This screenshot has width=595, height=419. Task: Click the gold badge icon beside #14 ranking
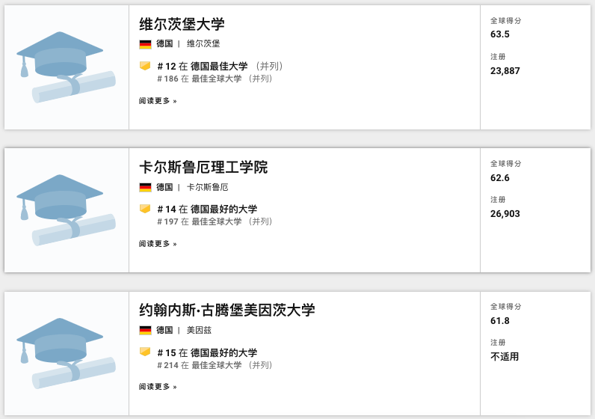[145, 209]
